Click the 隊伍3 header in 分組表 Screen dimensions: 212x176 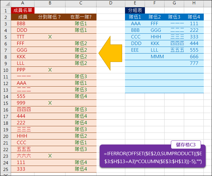(x=174, y=17)
